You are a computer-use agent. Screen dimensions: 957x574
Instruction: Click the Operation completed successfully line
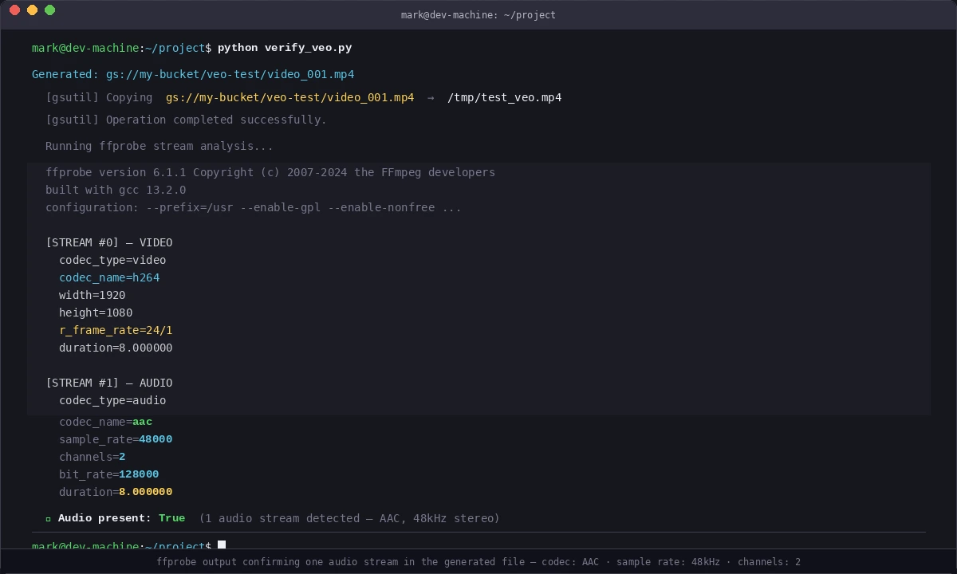(x=186, y=120)
